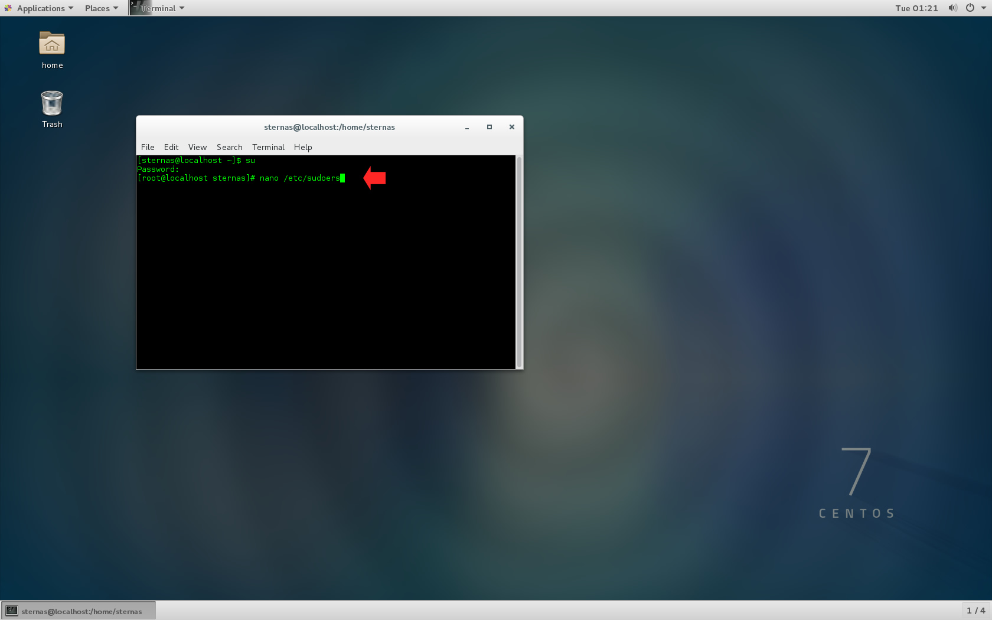Close the terminal window
Image resolution: width=992 pixels, height=620 pixels.
512,127
